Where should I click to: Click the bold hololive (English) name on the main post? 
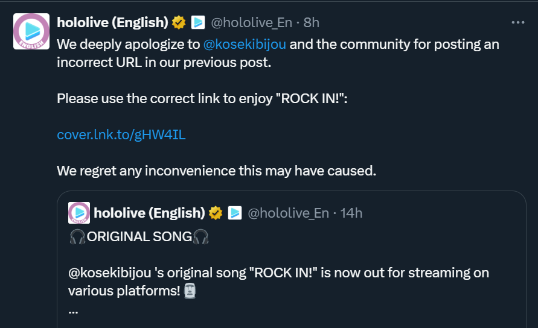coord(112,23)
